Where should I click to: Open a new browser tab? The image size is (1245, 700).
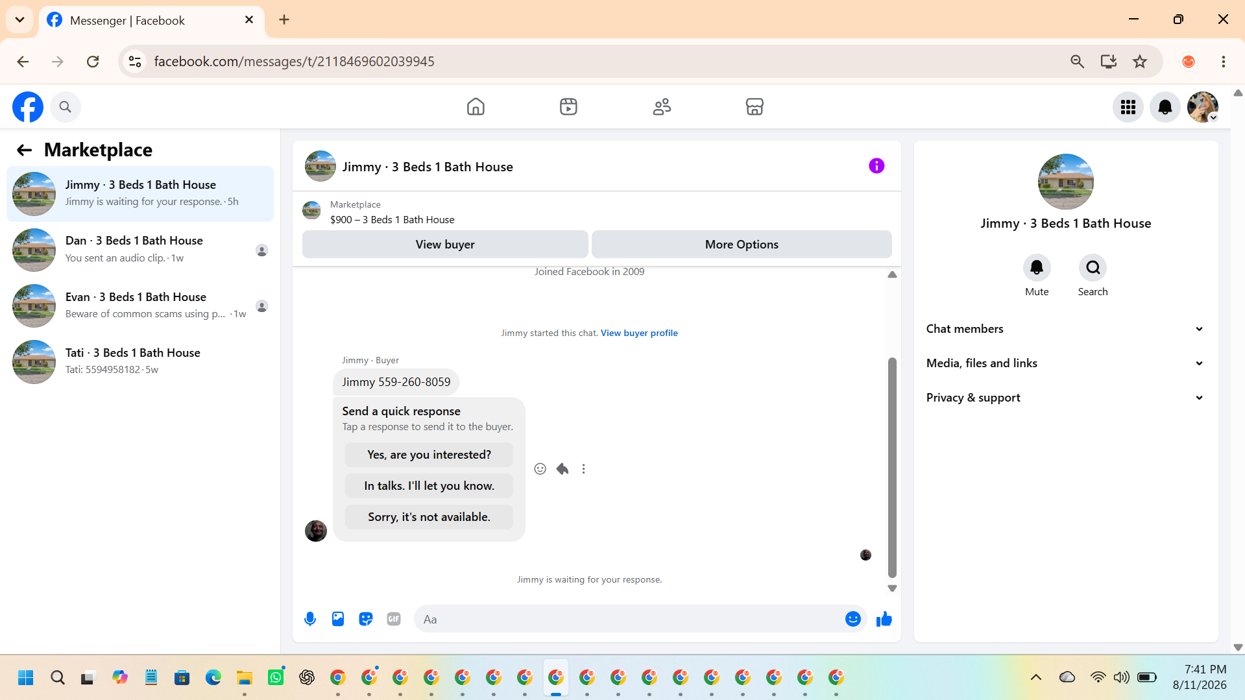[284, 19]
